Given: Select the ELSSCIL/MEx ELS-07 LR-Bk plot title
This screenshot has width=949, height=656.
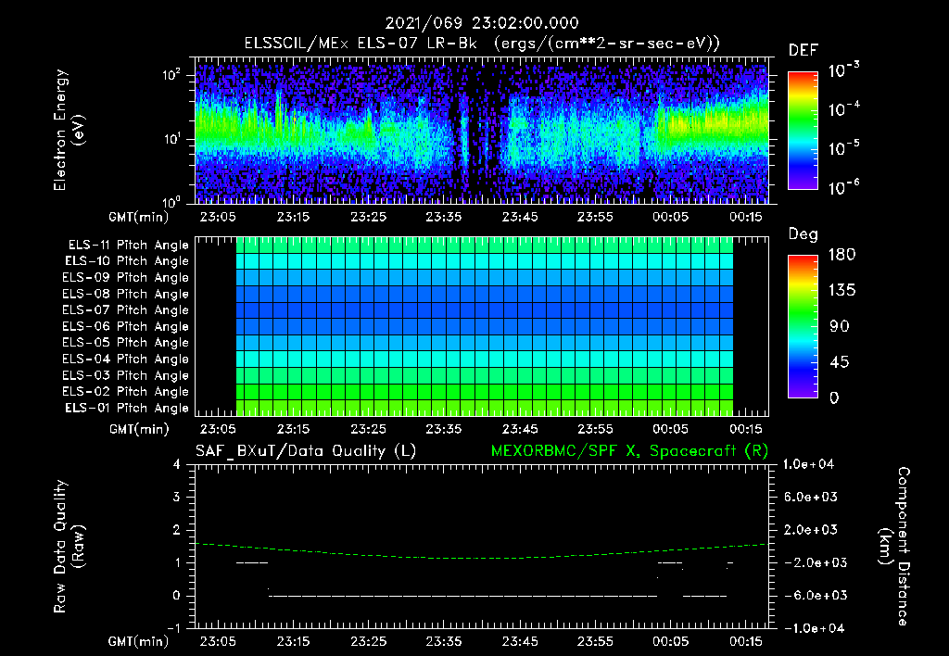Looking at the screenshot, I should pyautogui.click(x=482, y=44).
